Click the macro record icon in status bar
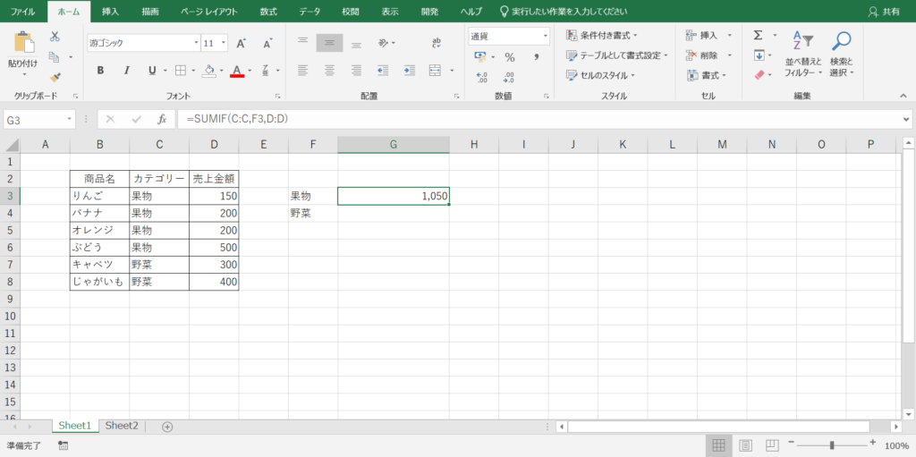 [x=64, y=445]
